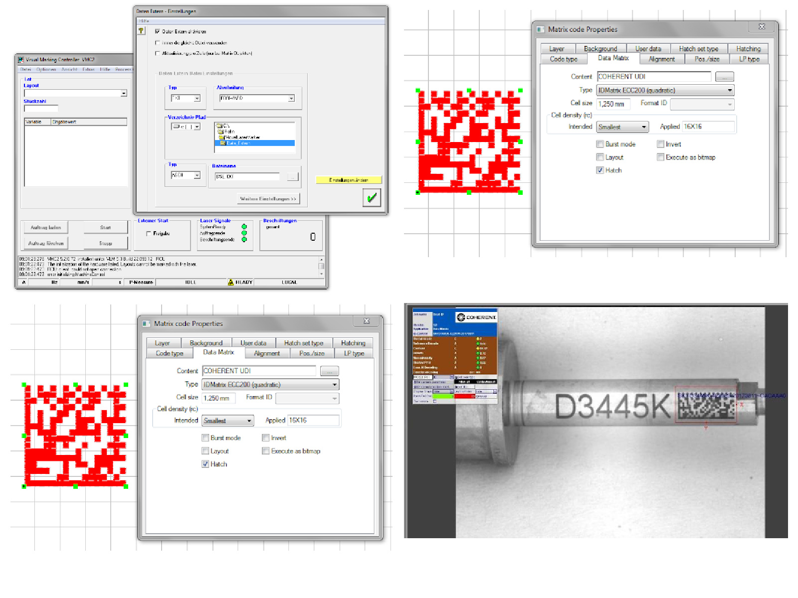The width and height of the screenshot is (798, 598).
Task: Confirm settings with the green checkmark button
Action: point(372,198)
